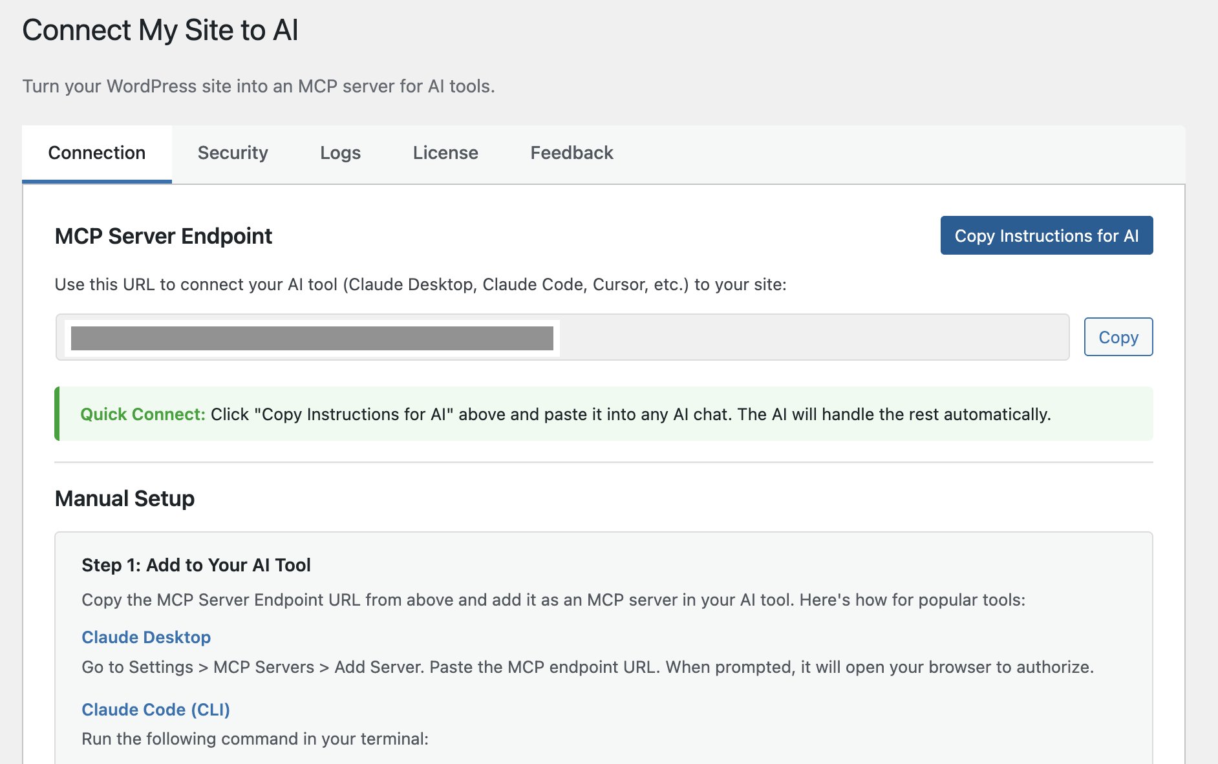Copy the MCP Server Endpoint URL

(x=1118, y=337)
